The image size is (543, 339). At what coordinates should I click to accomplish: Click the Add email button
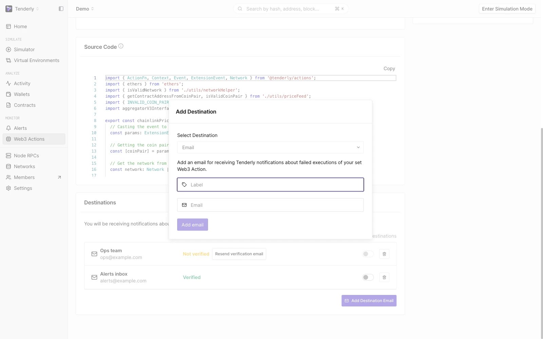pos(192,225)
